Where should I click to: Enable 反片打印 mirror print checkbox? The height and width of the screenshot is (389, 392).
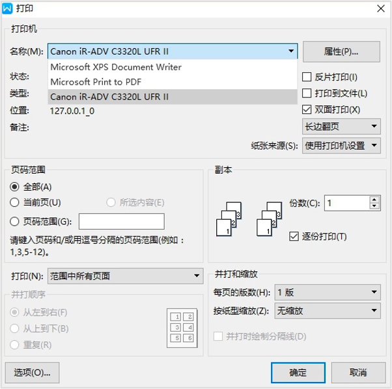coord(307,77)
